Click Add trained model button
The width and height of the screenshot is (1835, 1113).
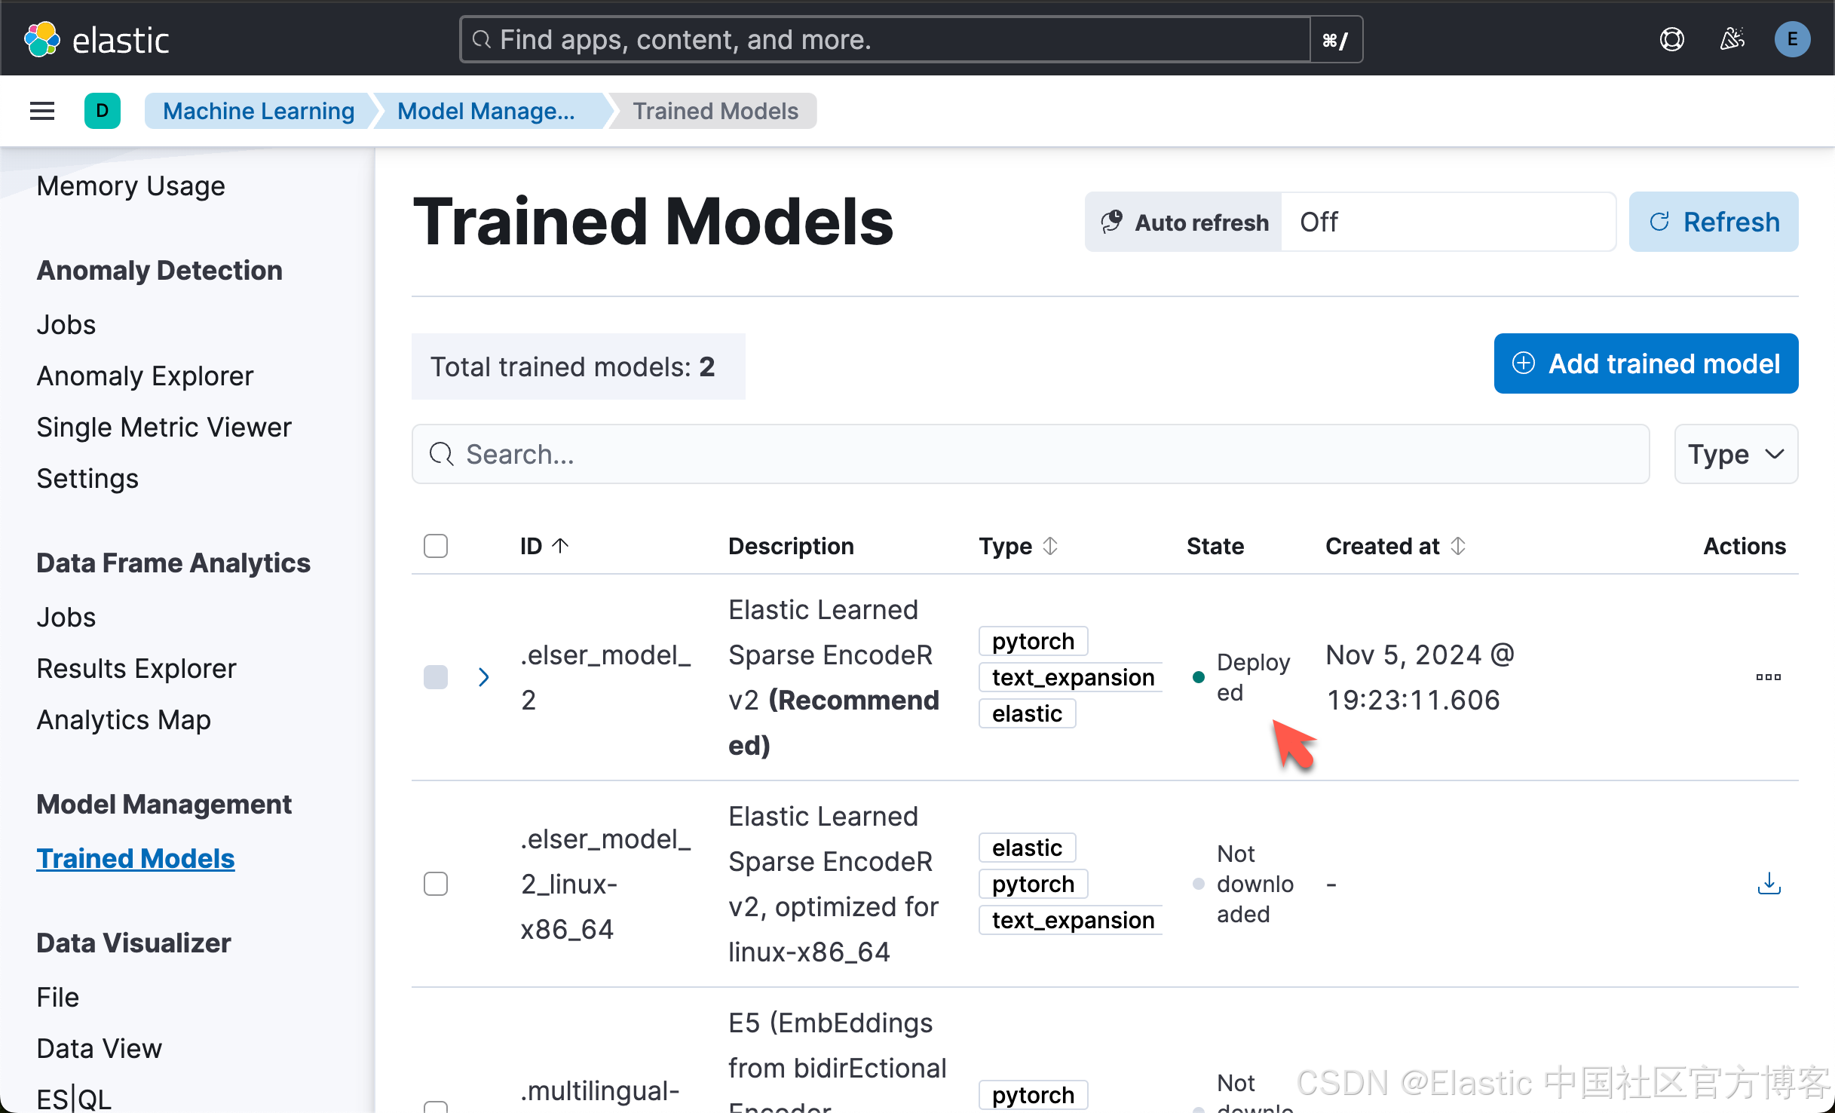click(1646, 363)
